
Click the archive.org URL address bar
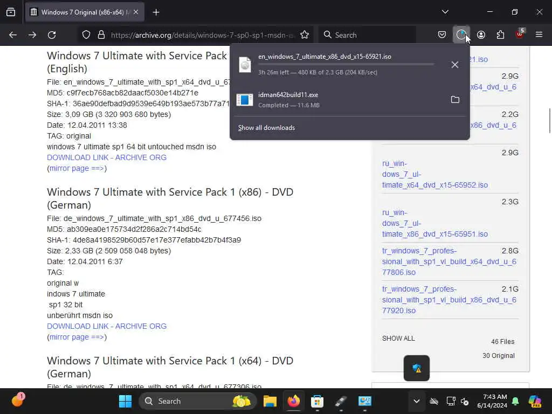click(202, 35)
